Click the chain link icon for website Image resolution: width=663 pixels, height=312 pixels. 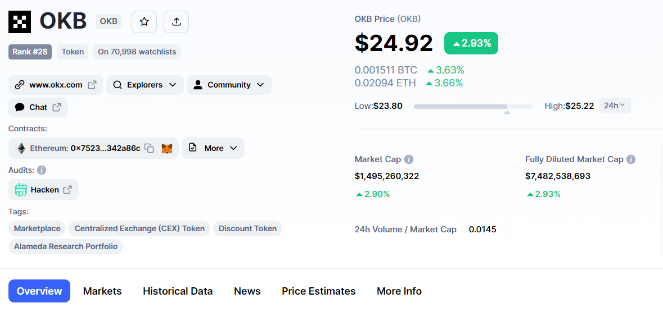click(x=20, y=85)
